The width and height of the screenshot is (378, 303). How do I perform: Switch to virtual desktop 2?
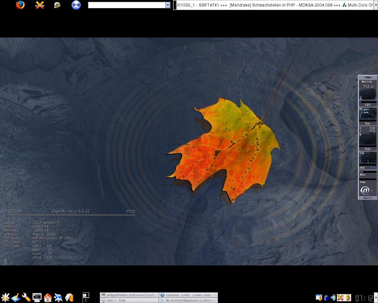click(86, 300)
